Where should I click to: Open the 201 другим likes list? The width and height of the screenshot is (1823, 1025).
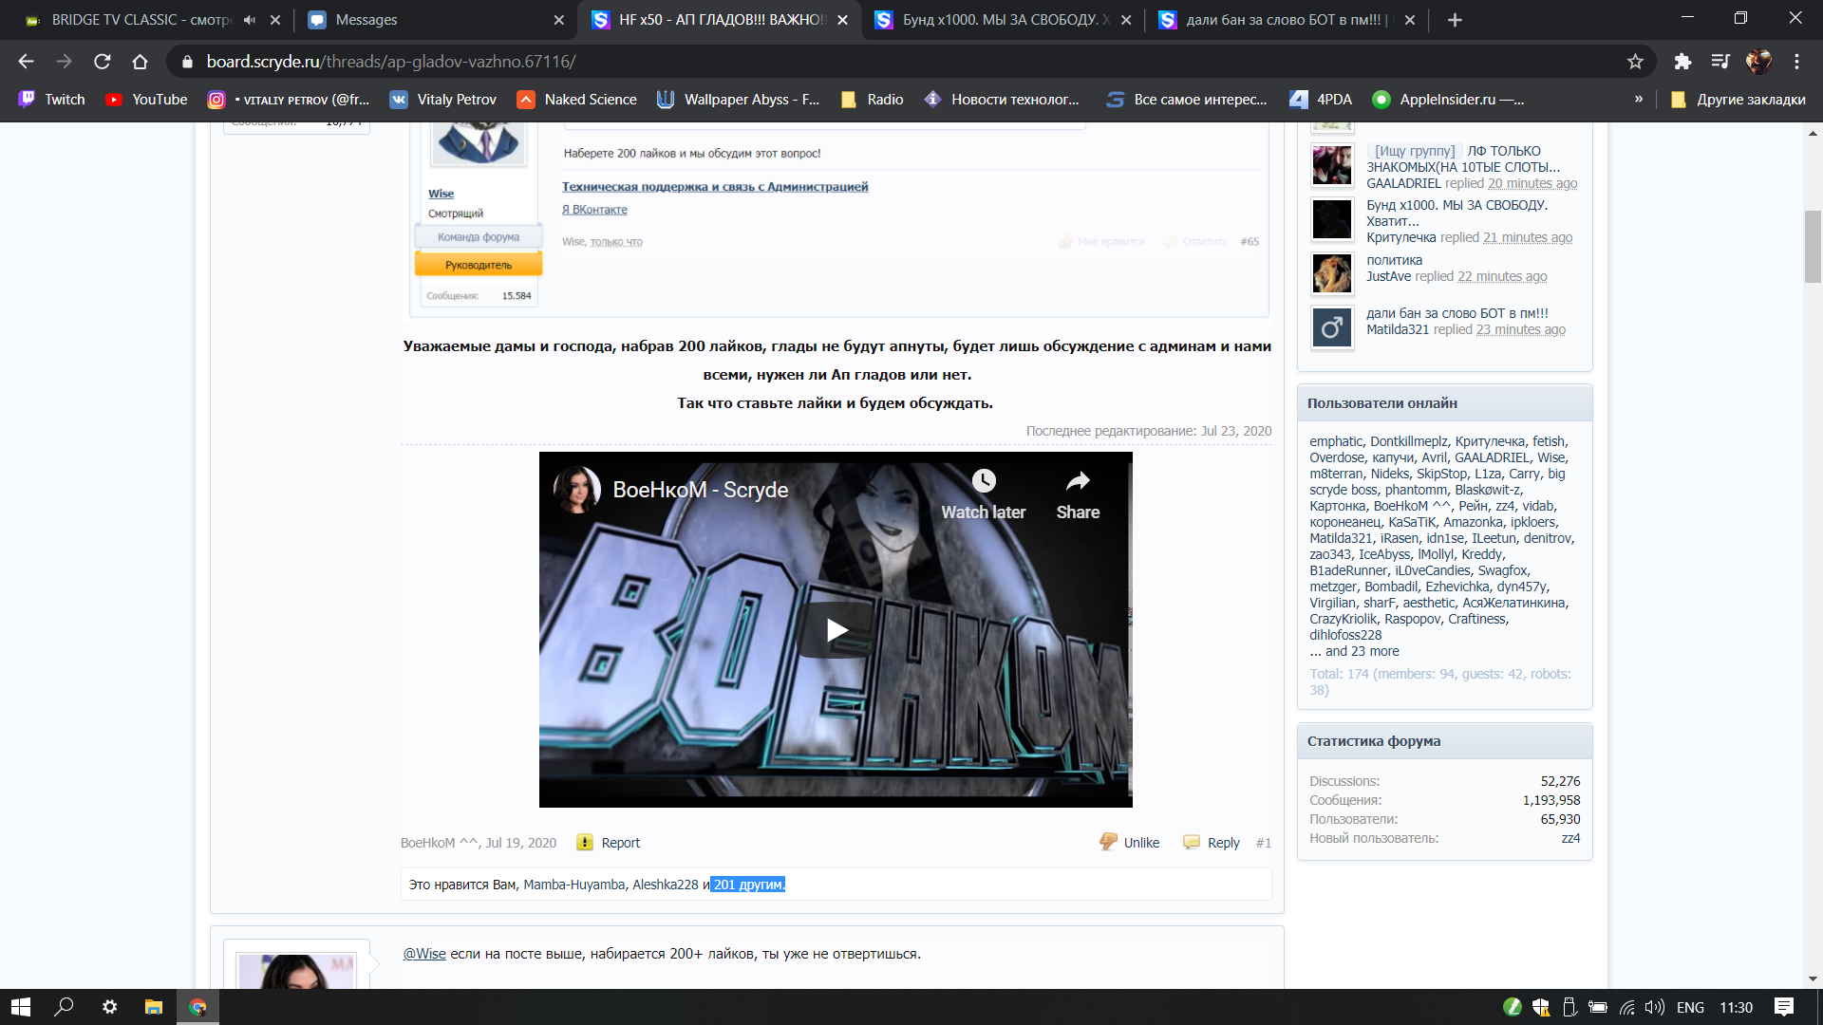click(x=748, y=885)
